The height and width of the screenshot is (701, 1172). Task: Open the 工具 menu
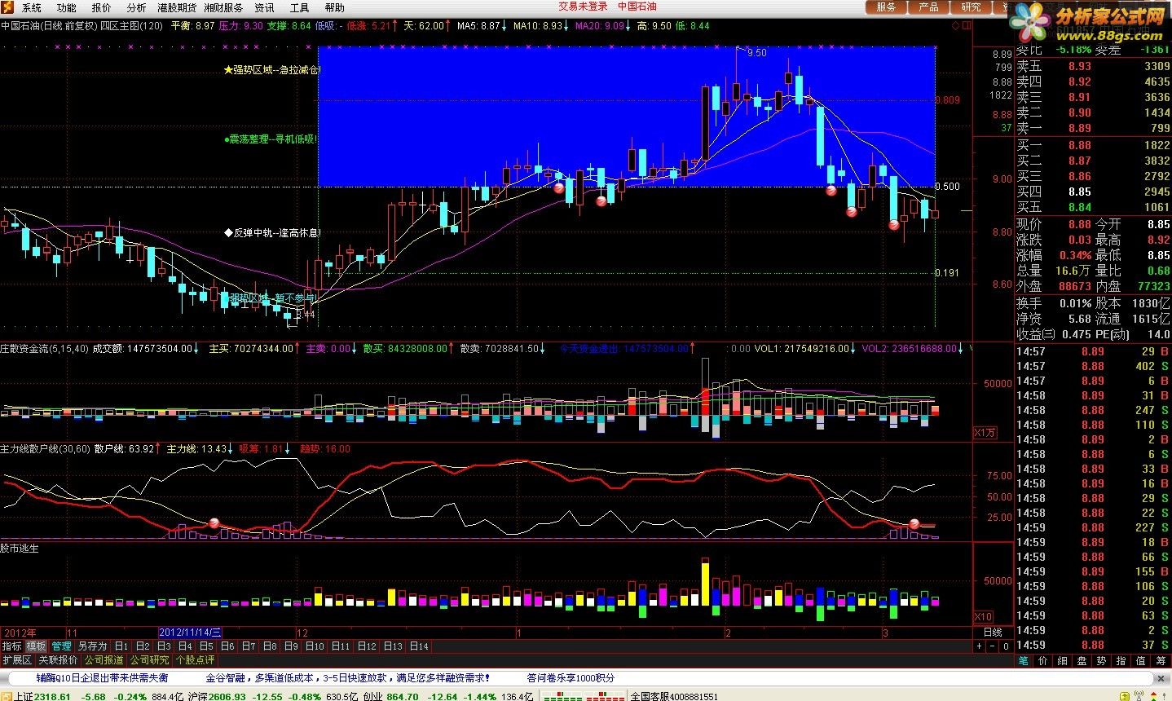(299, 7)
